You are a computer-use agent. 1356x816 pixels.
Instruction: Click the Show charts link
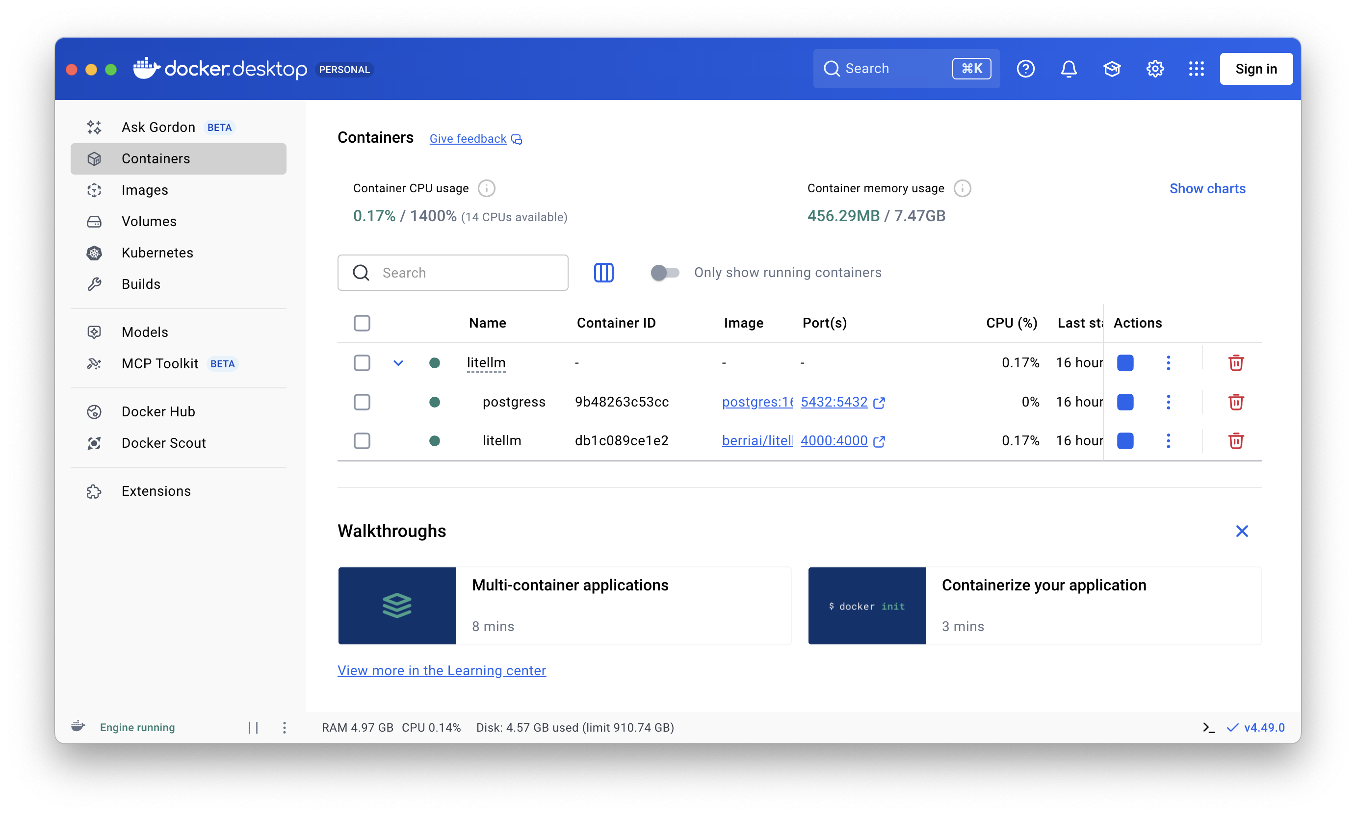click(x=1207, y=189)
